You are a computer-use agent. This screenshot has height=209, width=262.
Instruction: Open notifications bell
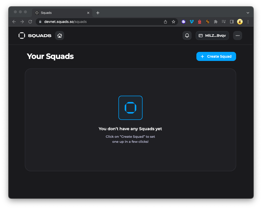click(x=187, y=36)
